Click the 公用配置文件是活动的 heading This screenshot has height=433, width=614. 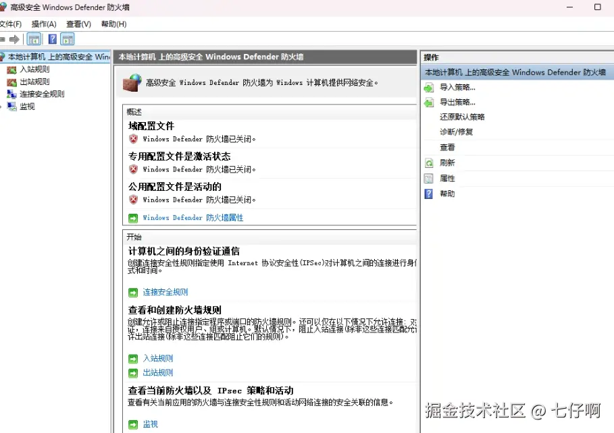[175, 187]
